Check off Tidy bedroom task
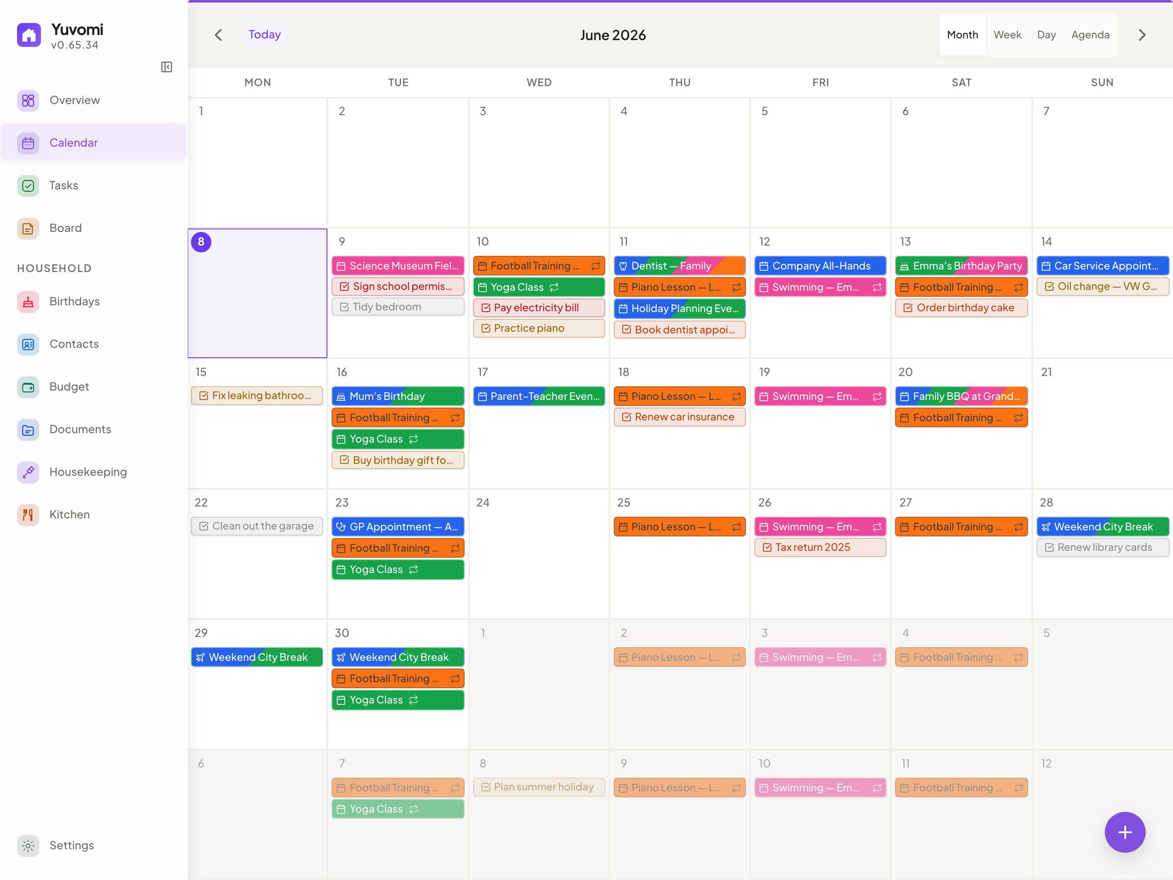 coord(344,307)
